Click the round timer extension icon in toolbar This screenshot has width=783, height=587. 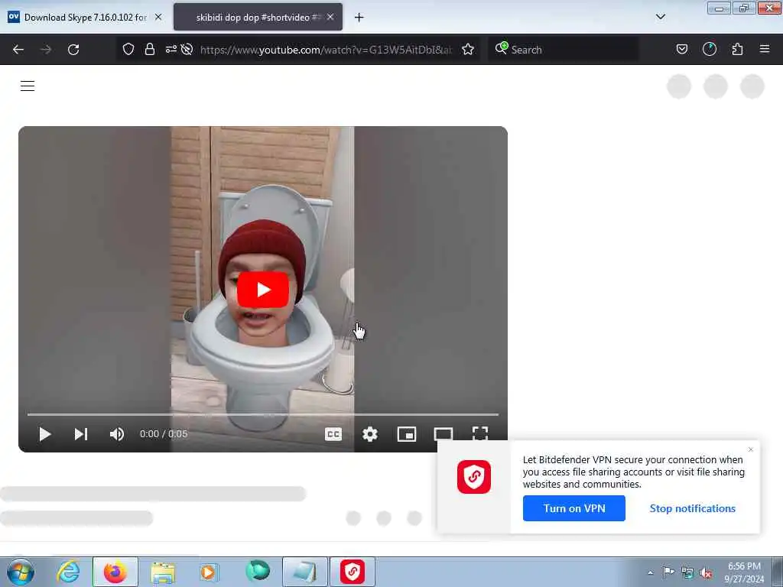[x=710, y=49]
